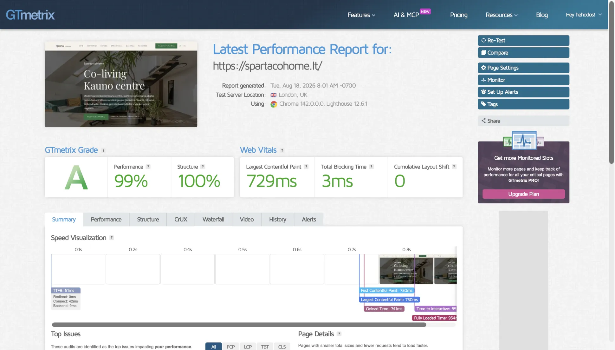
Task: Click the TTFB: 51ms marker
Action: pyautogui.click(x=66, y=290)
